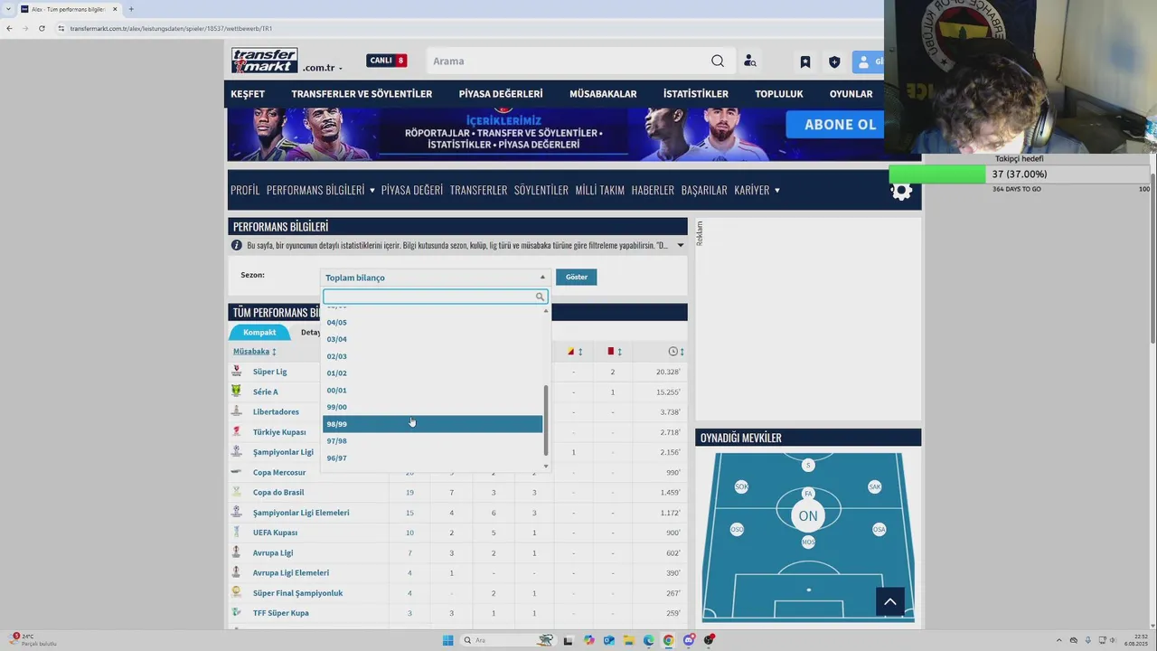Focus the Arama search field

click(569, 61)
